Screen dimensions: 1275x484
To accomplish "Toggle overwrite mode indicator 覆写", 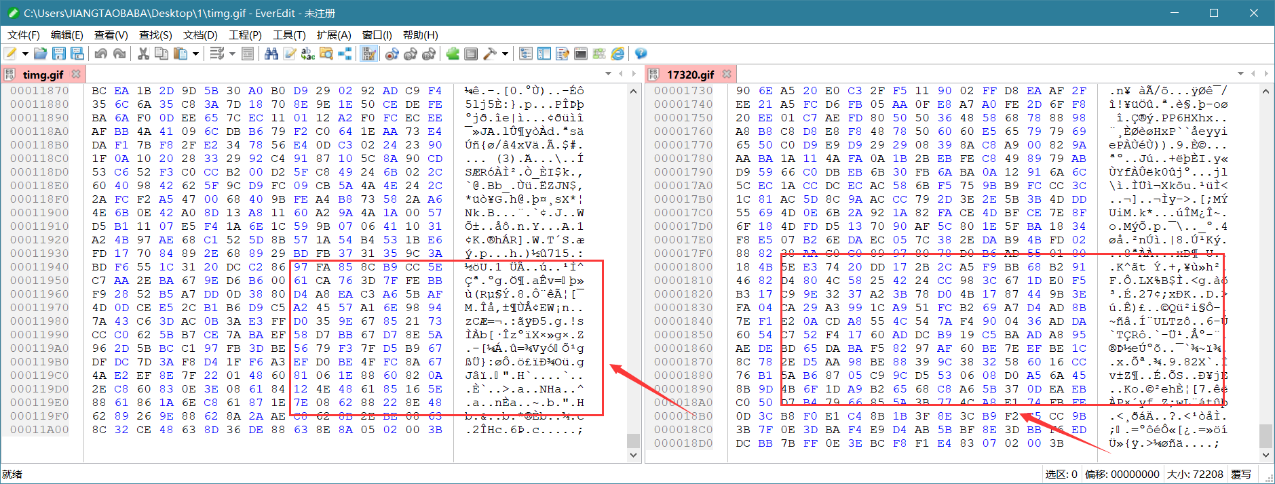I will pos(1241,475).
